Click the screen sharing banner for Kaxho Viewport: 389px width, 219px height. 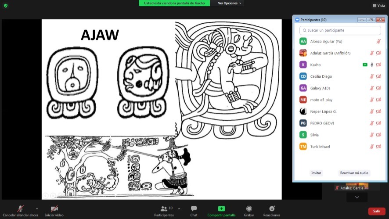coord(174,3)
